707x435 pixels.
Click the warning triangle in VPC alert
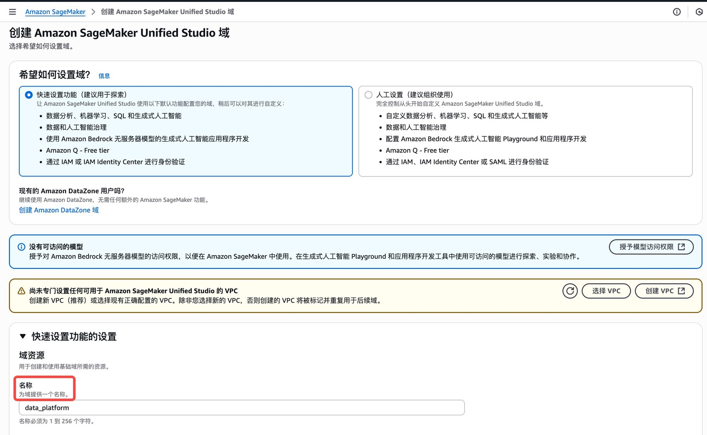tap(21, 291)
